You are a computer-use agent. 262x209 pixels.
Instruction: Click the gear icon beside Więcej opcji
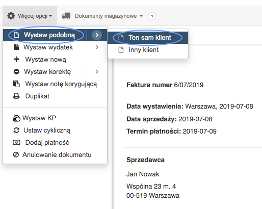(11, 16)
